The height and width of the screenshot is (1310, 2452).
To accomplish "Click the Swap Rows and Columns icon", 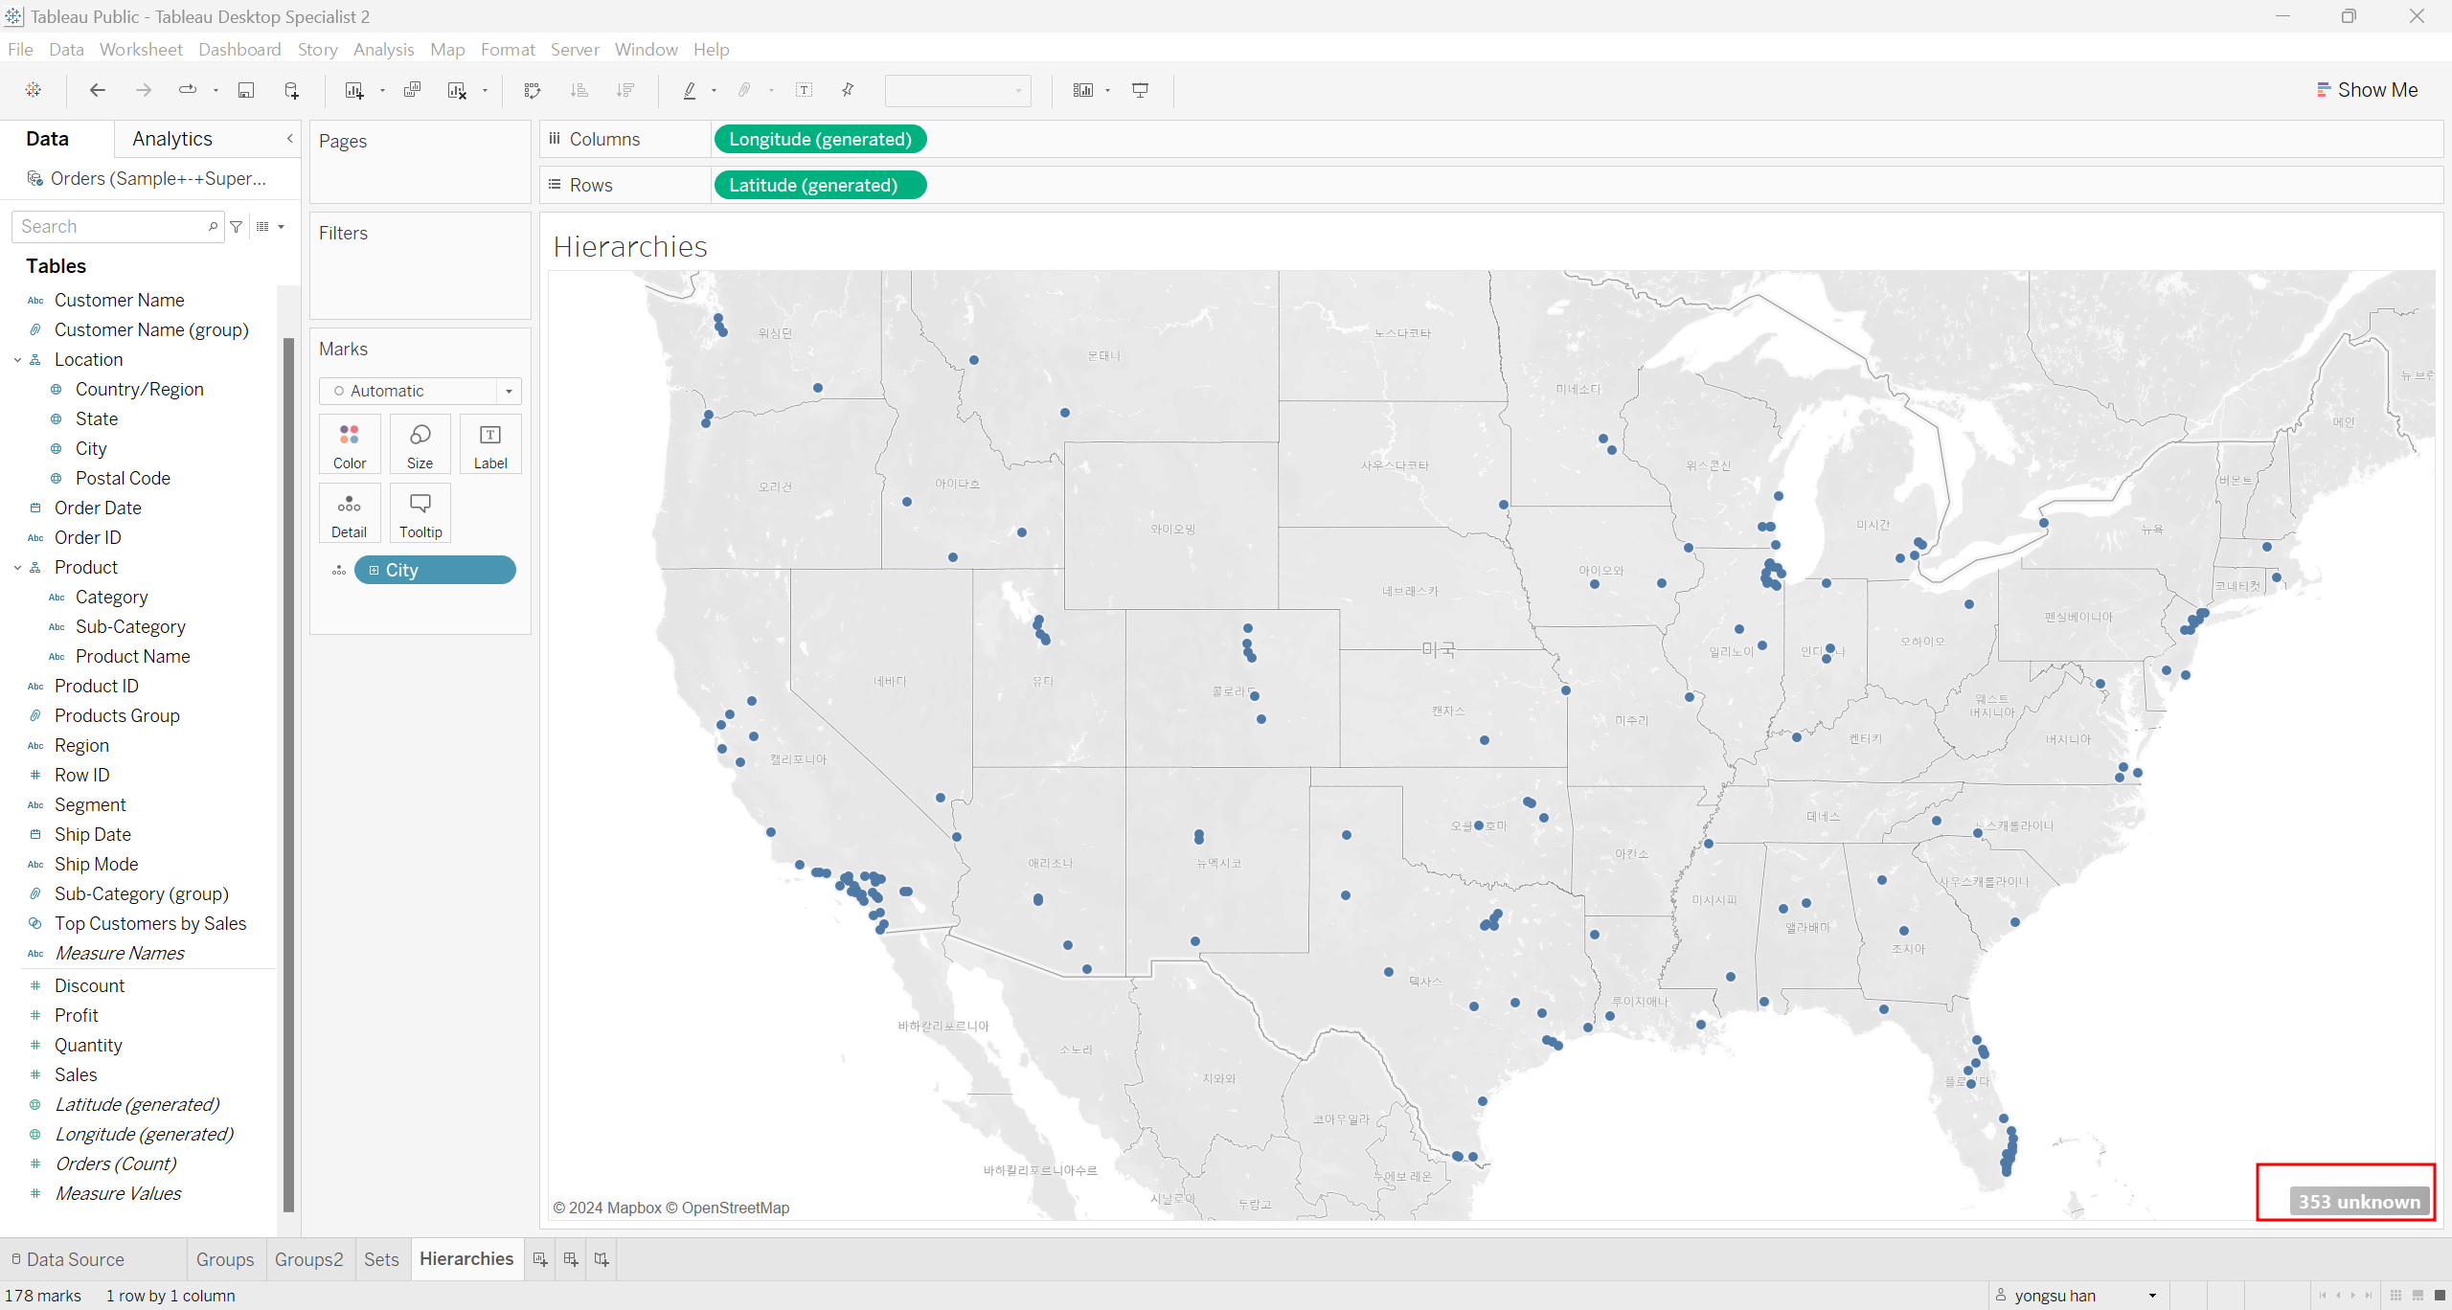I will 533,90.
